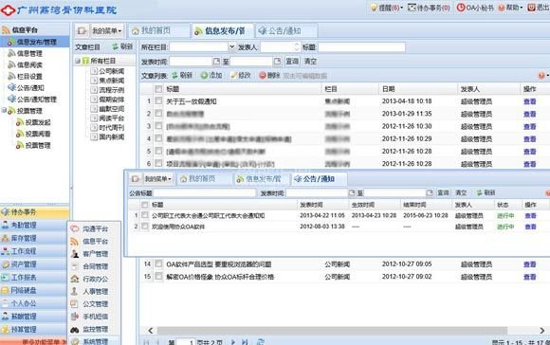Viewport: 550px width, 345px height.
Task: Open OA小秘书 clock icon
Action: (461, 8)
